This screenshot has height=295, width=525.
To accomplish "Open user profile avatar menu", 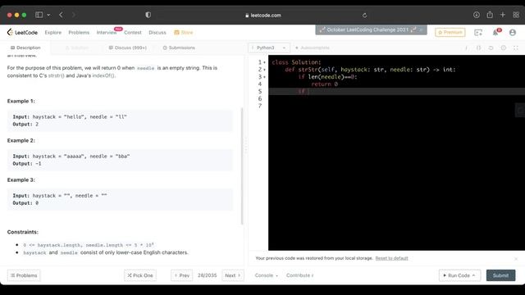I will click(512, 33).
